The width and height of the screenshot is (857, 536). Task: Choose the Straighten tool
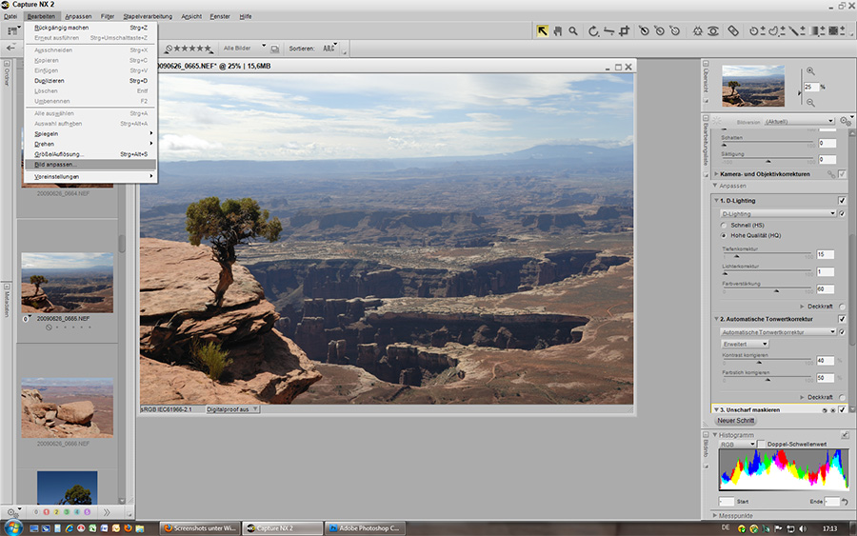pos(608,31)
